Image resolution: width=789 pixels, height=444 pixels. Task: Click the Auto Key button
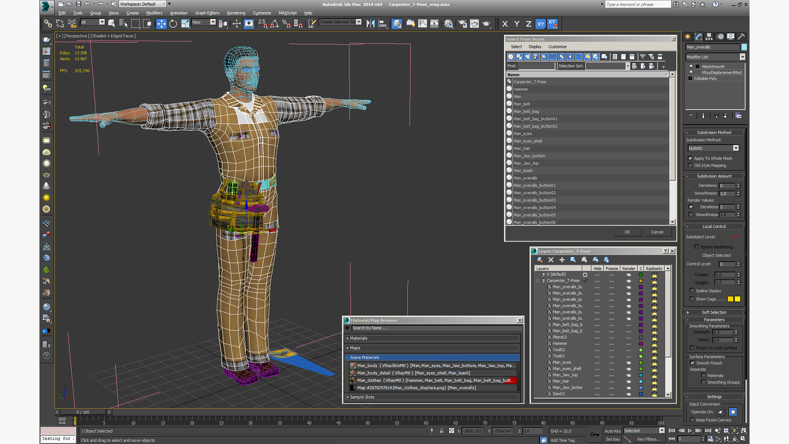(x=613, y=431)
